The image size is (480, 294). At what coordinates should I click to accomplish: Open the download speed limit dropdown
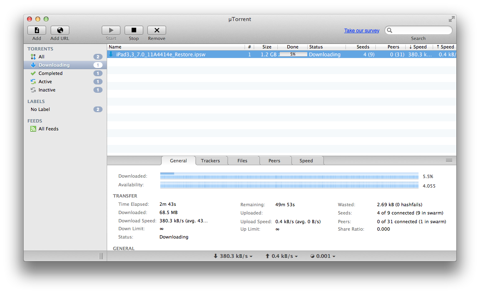point(233,256)
